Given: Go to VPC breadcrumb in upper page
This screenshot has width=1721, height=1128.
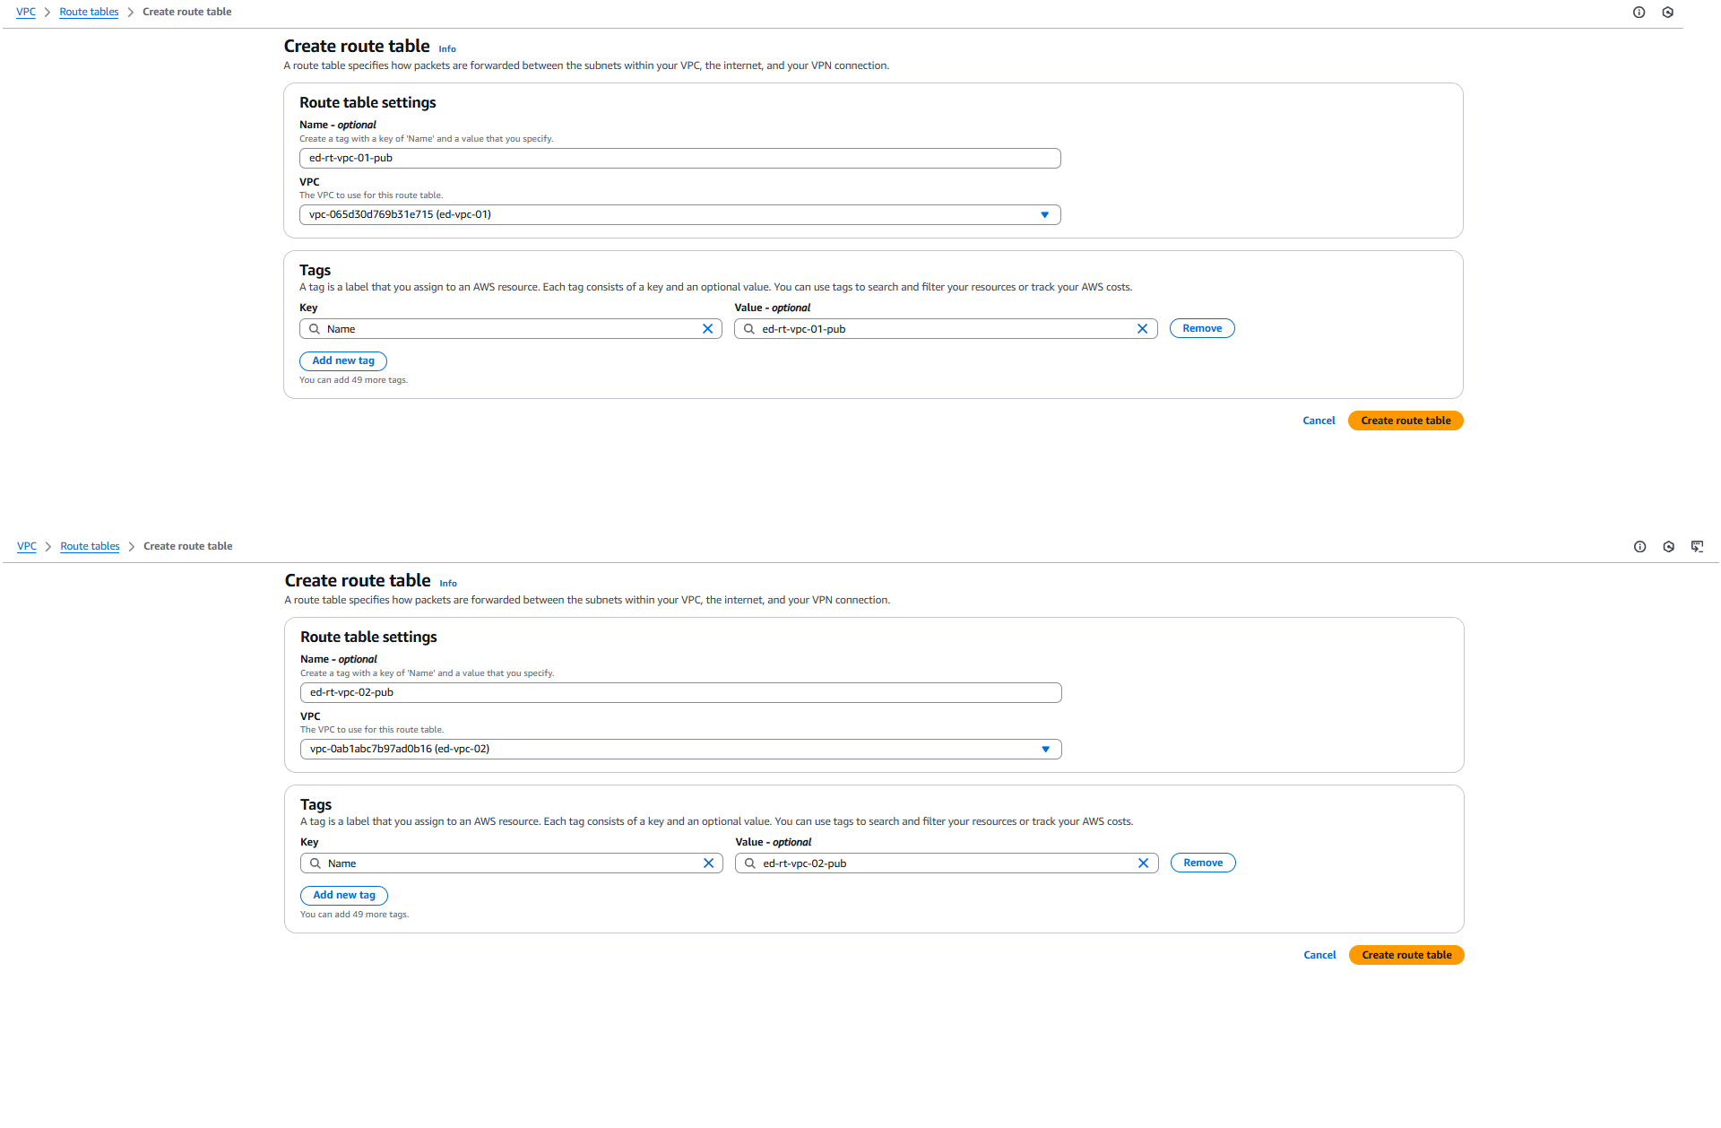Looking at the screenshot, I should [x=26, y=13].
